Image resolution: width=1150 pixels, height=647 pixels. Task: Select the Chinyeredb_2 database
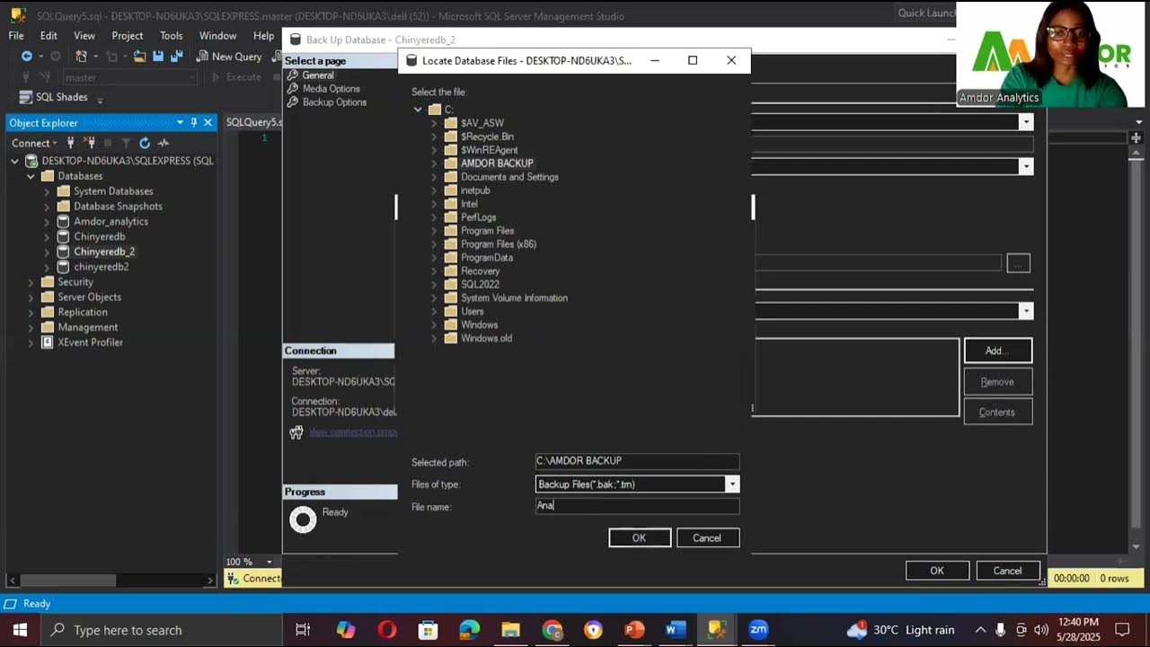tap(104, 252)
